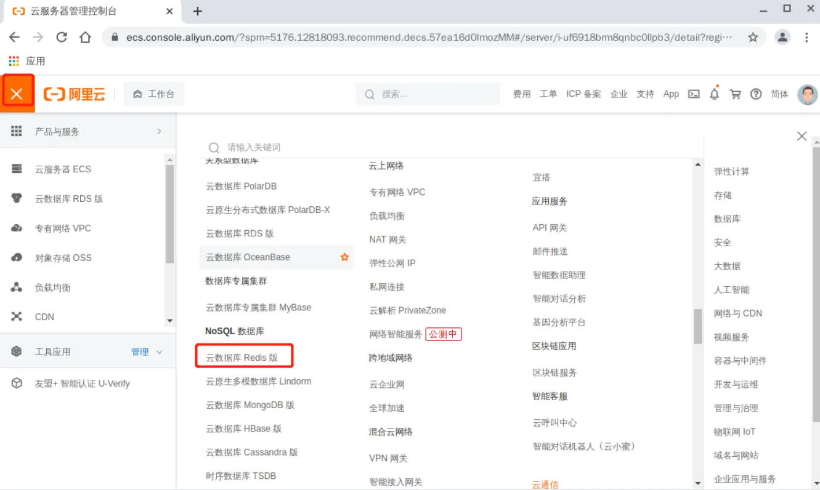Screen dimensions: 820x490
Task: Switch language using 简体 selector
Action: (780, 94)
